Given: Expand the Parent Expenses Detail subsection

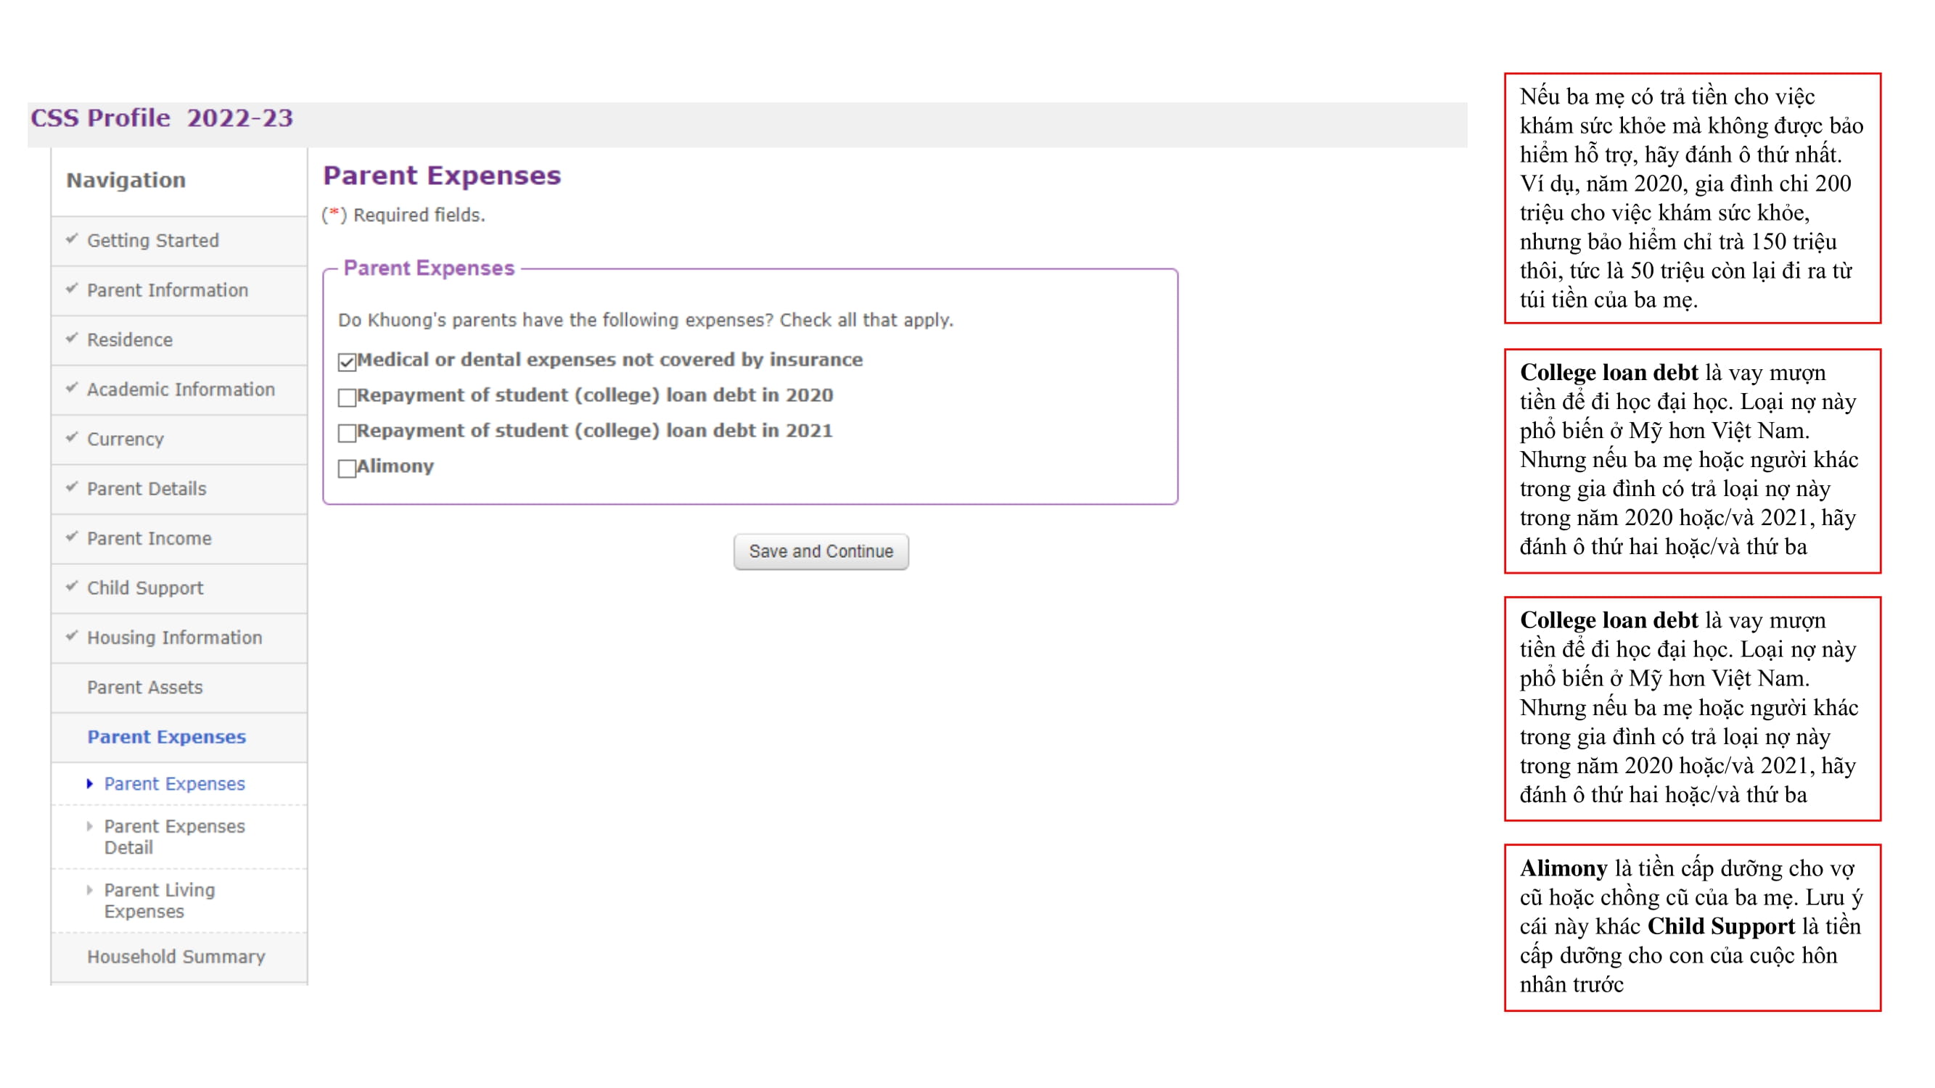Looking at the screenshot, I should tap(174, 836).
